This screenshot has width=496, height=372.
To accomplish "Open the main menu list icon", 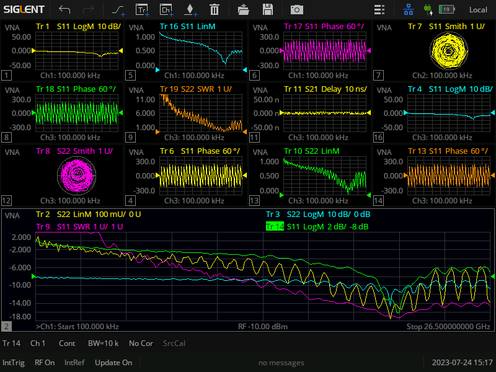I will click(x=379, y=9).
